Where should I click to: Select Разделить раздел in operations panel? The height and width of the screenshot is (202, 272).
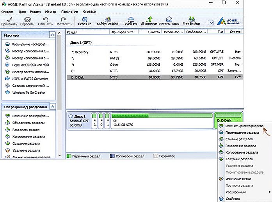point(23,130)
